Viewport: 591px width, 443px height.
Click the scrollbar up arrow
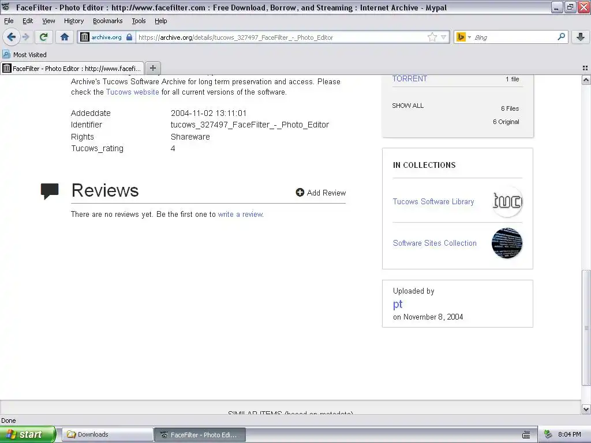point(586,80)
